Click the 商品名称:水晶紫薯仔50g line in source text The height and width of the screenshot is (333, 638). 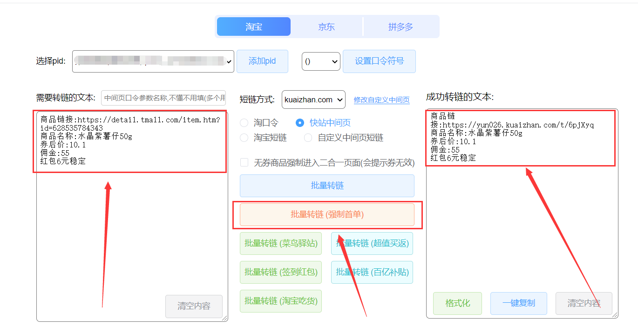click(87, 136)
